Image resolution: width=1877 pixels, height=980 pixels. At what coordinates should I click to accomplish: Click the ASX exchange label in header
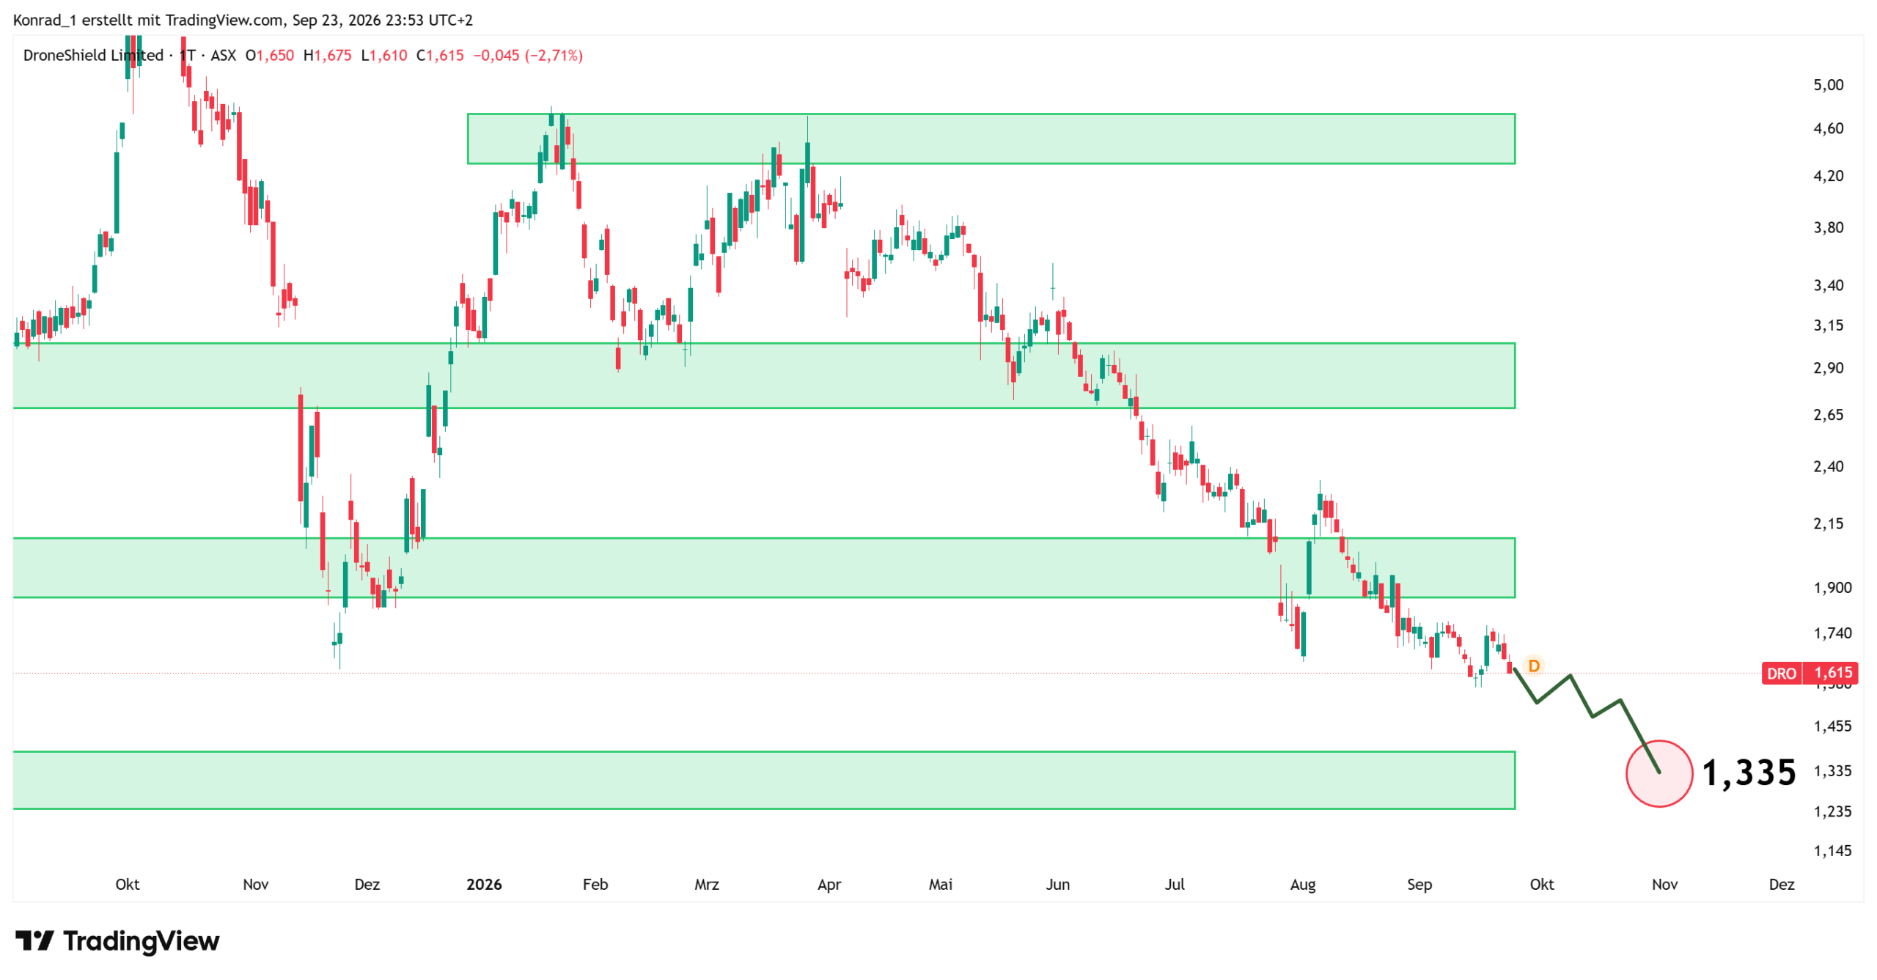tap(224, 56)
